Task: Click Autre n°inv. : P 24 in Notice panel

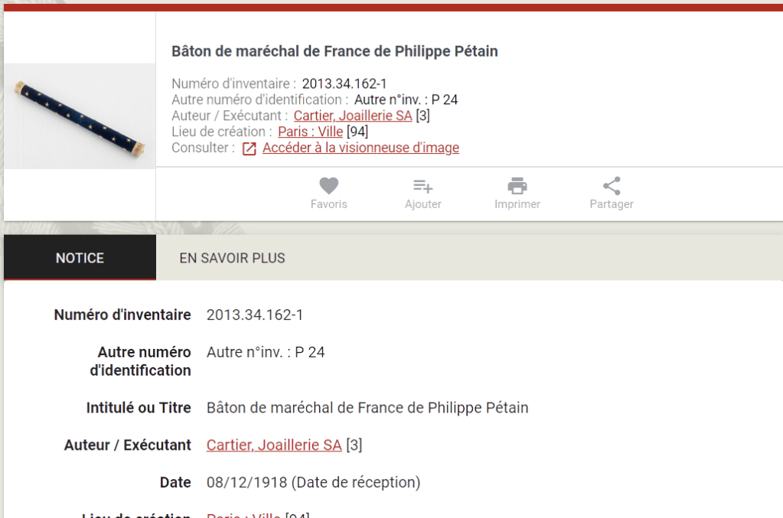Action: point(266,352)
